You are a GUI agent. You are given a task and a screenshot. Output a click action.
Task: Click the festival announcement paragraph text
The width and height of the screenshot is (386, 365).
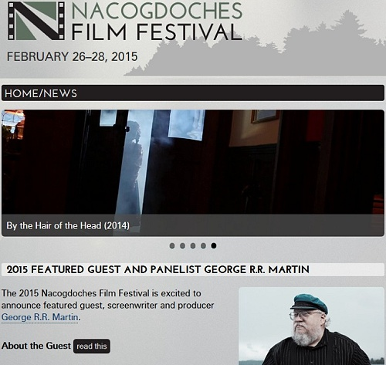[x=107, y=305]
